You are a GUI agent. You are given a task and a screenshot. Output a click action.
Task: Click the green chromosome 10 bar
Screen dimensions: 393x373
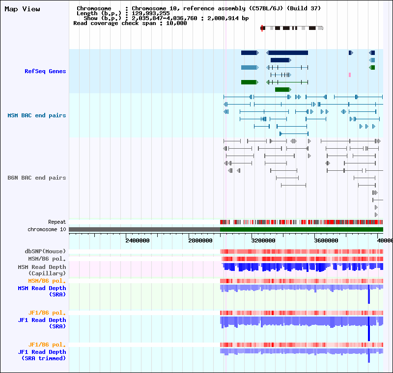coord(302,229)
